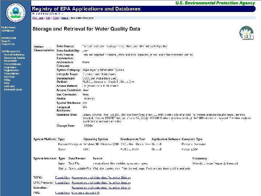Click the SoR Resources sidebar heading
The width and height of the screenshot is (261, 196).
11,51
